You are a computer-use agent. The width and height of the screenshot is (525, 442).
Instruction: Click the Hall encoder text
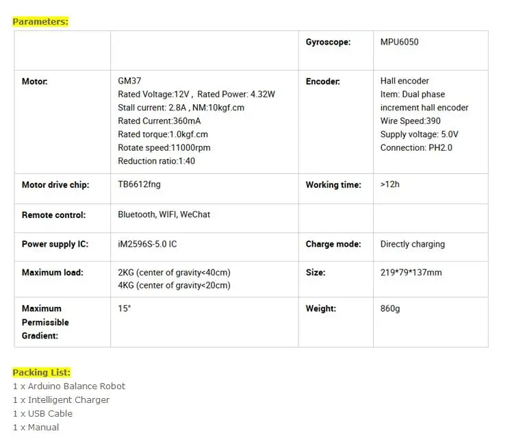pos(405,81)
